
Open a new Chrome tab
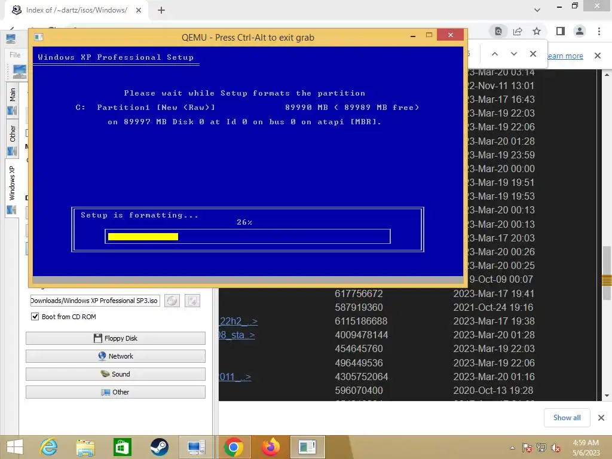[161, 10]
